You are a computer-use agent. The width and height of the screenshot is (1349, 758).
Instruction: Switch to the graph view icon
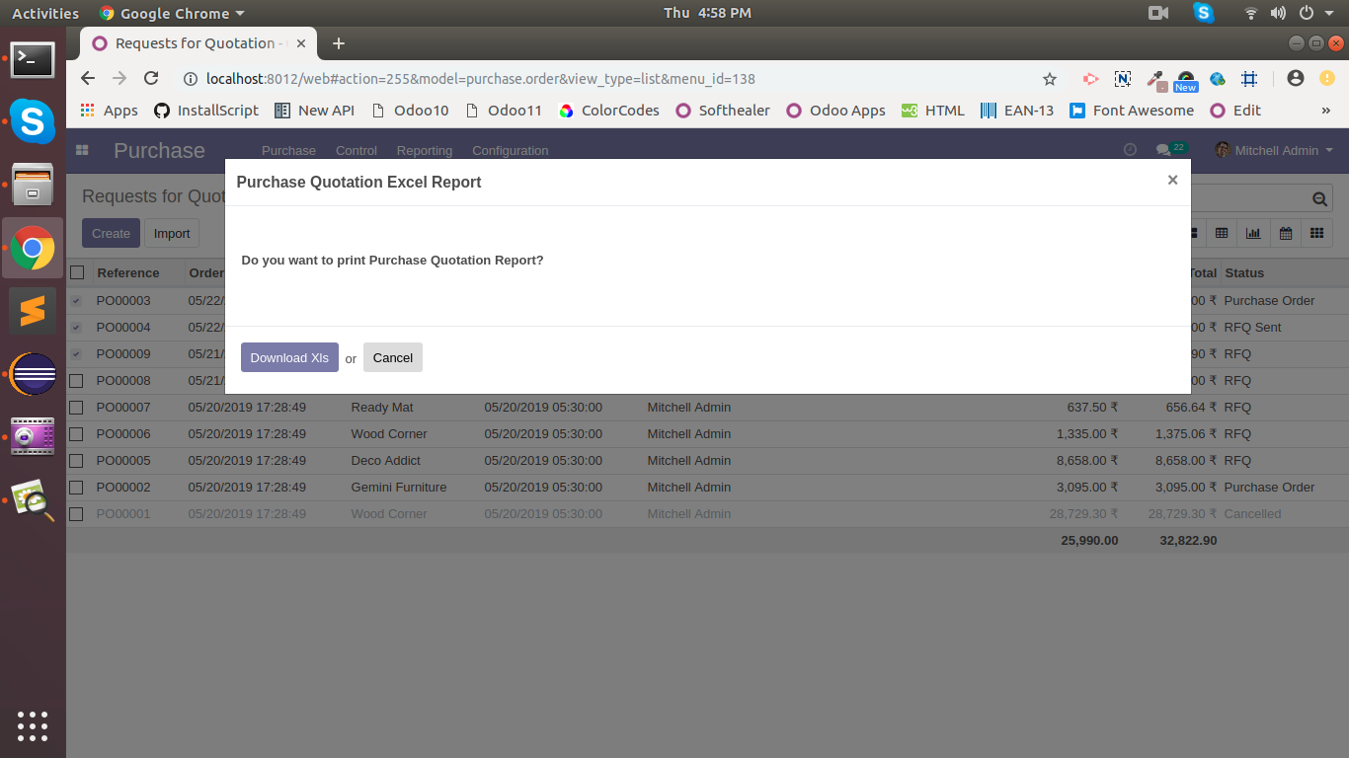(x=1253, y=233)
